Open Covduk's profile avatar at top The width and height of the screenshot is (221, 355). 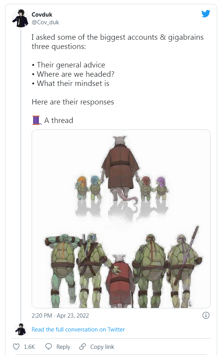coord(20,19)
